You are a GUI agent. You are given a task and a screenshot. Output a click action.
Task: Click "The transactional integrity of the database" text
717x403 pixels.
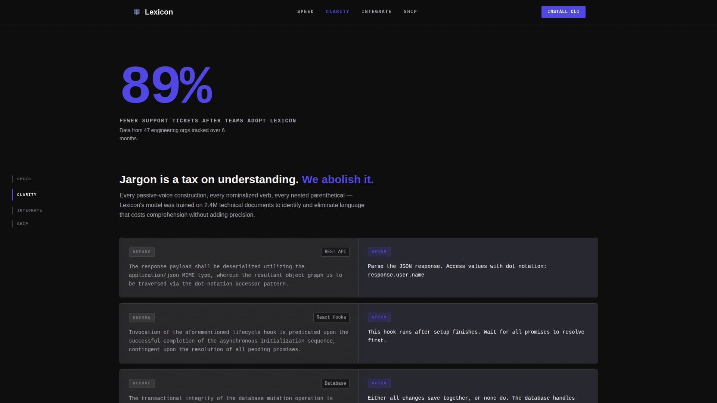click(231, 399)
